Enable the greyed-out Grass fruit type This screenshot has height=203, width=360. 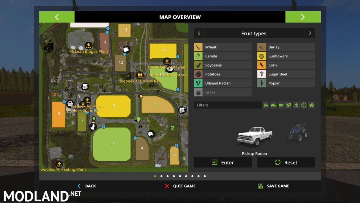(223, 92)
